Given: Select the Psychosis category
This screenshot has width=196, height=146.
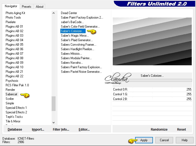Looking at the screenshot, I should 12,81.
